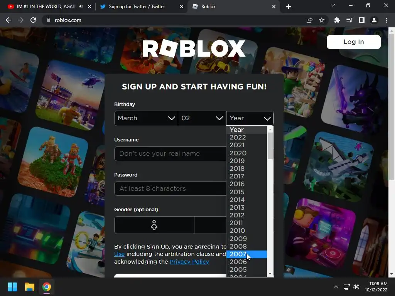
Task: Pick 2016 as birth year
Action: (246, 184)
